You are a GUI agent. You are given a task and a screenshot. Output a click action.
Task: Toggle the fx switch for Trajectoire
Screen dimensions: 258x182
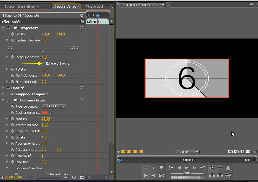pos(9,28)
